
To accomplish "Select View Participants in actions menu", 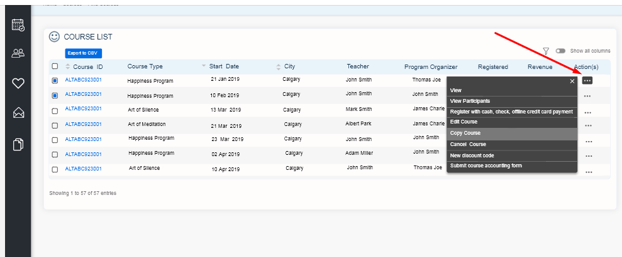I will [x=512, y=101].
